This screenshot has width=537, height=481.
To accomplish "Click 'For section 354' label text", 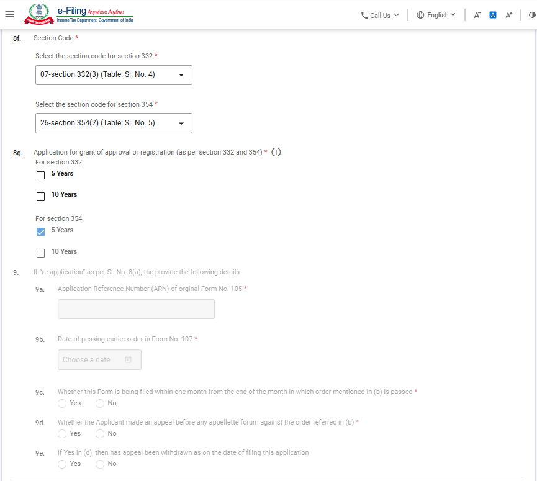I will click(x=58, y=218).
